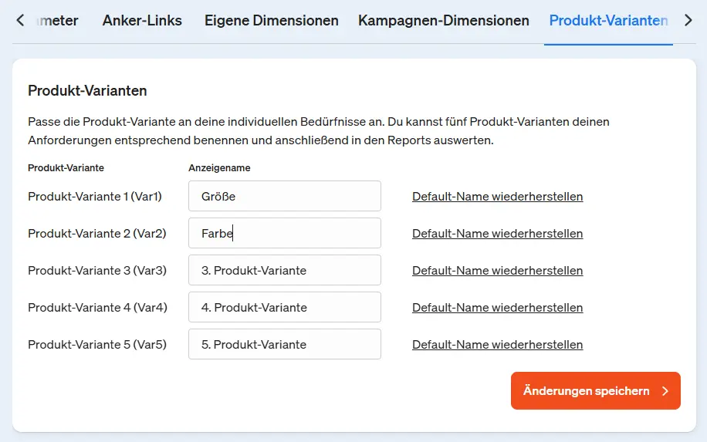Click the Var4 Default-Name wiederherstellen link
Viewport: 707px width, 442px height.
pyautogui.click(x=497, y=308)
